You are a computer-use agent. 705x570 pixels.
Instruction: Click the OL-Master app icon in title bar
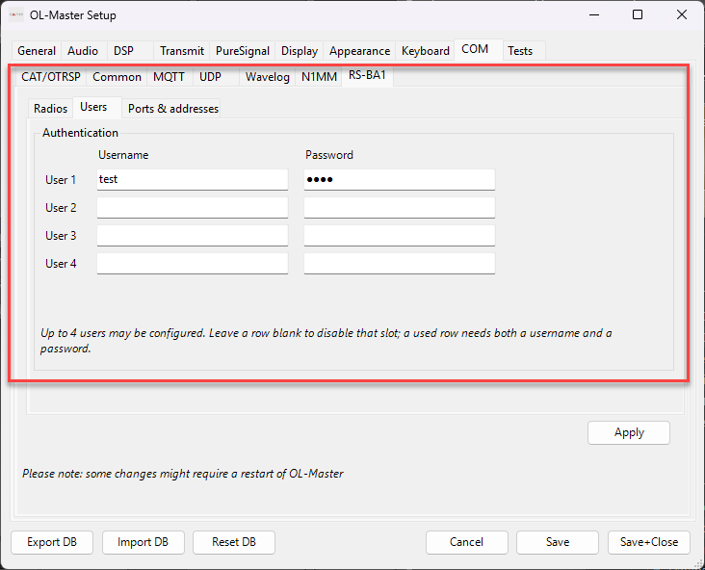(16, 14)
